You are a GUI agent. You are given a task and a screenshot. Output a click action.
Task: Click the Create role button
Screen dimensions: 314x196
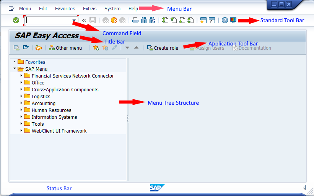point(163,48)
